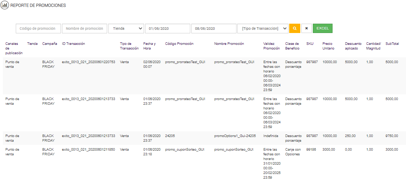Click the Descuento aplicado column header
406x179 pixels.
tap(353, 46)
